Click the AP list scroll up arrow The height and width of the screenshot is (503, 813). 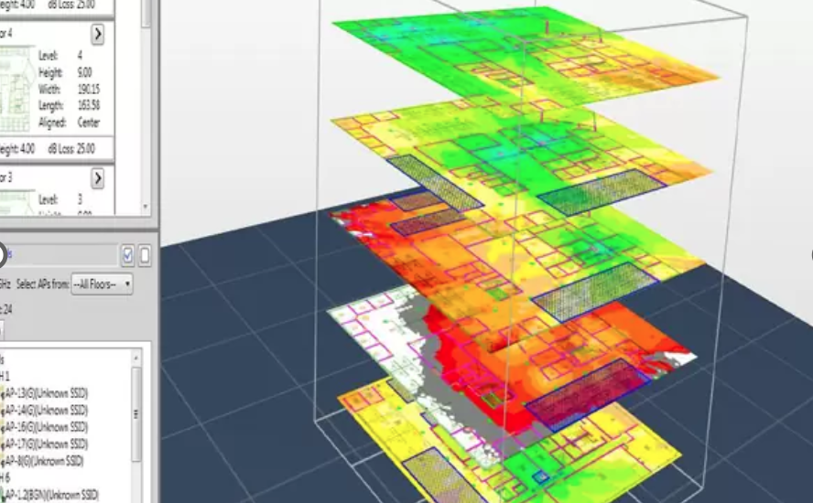[136, 358]
